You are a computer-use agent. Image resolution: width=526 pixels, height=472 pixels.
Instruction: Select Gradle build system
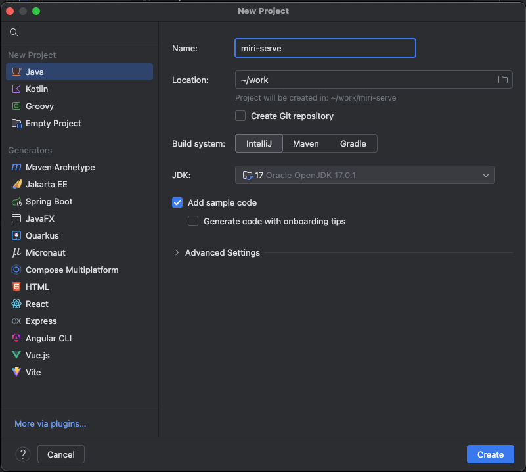coord(353,144)
